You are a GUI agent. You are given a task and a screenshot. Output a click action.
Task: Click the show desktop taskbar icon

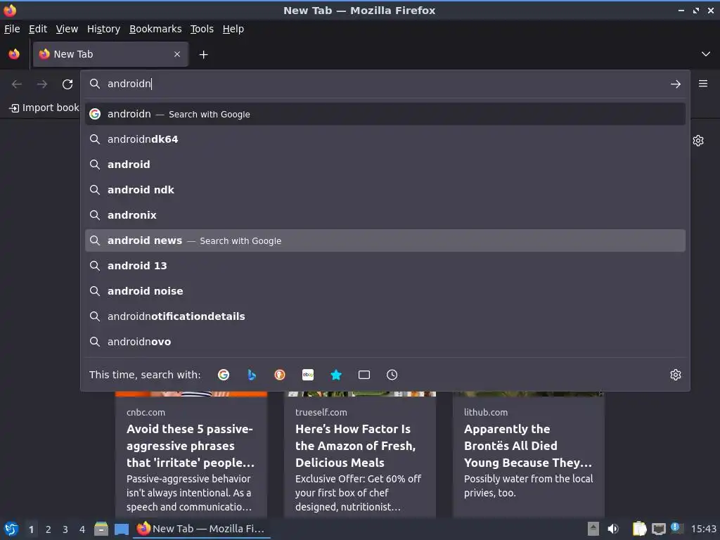122,529
